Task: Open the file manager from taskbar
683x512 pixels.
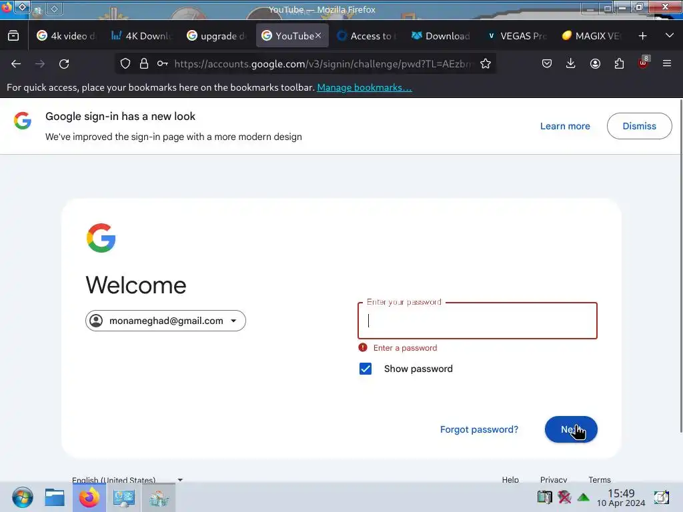Action: pyautogui.click(x=55, y=497)
